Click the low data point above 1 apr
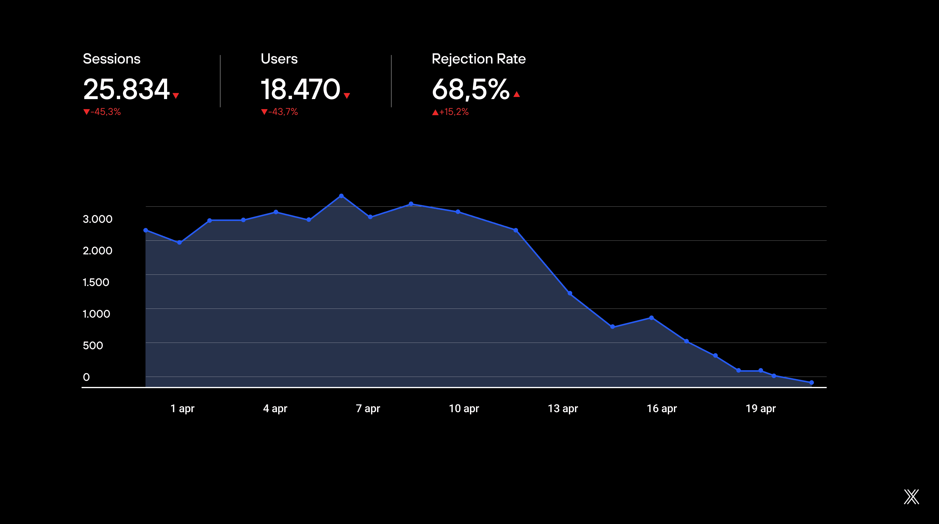Viewport: 939px width, 524px height. click(179, 242)
